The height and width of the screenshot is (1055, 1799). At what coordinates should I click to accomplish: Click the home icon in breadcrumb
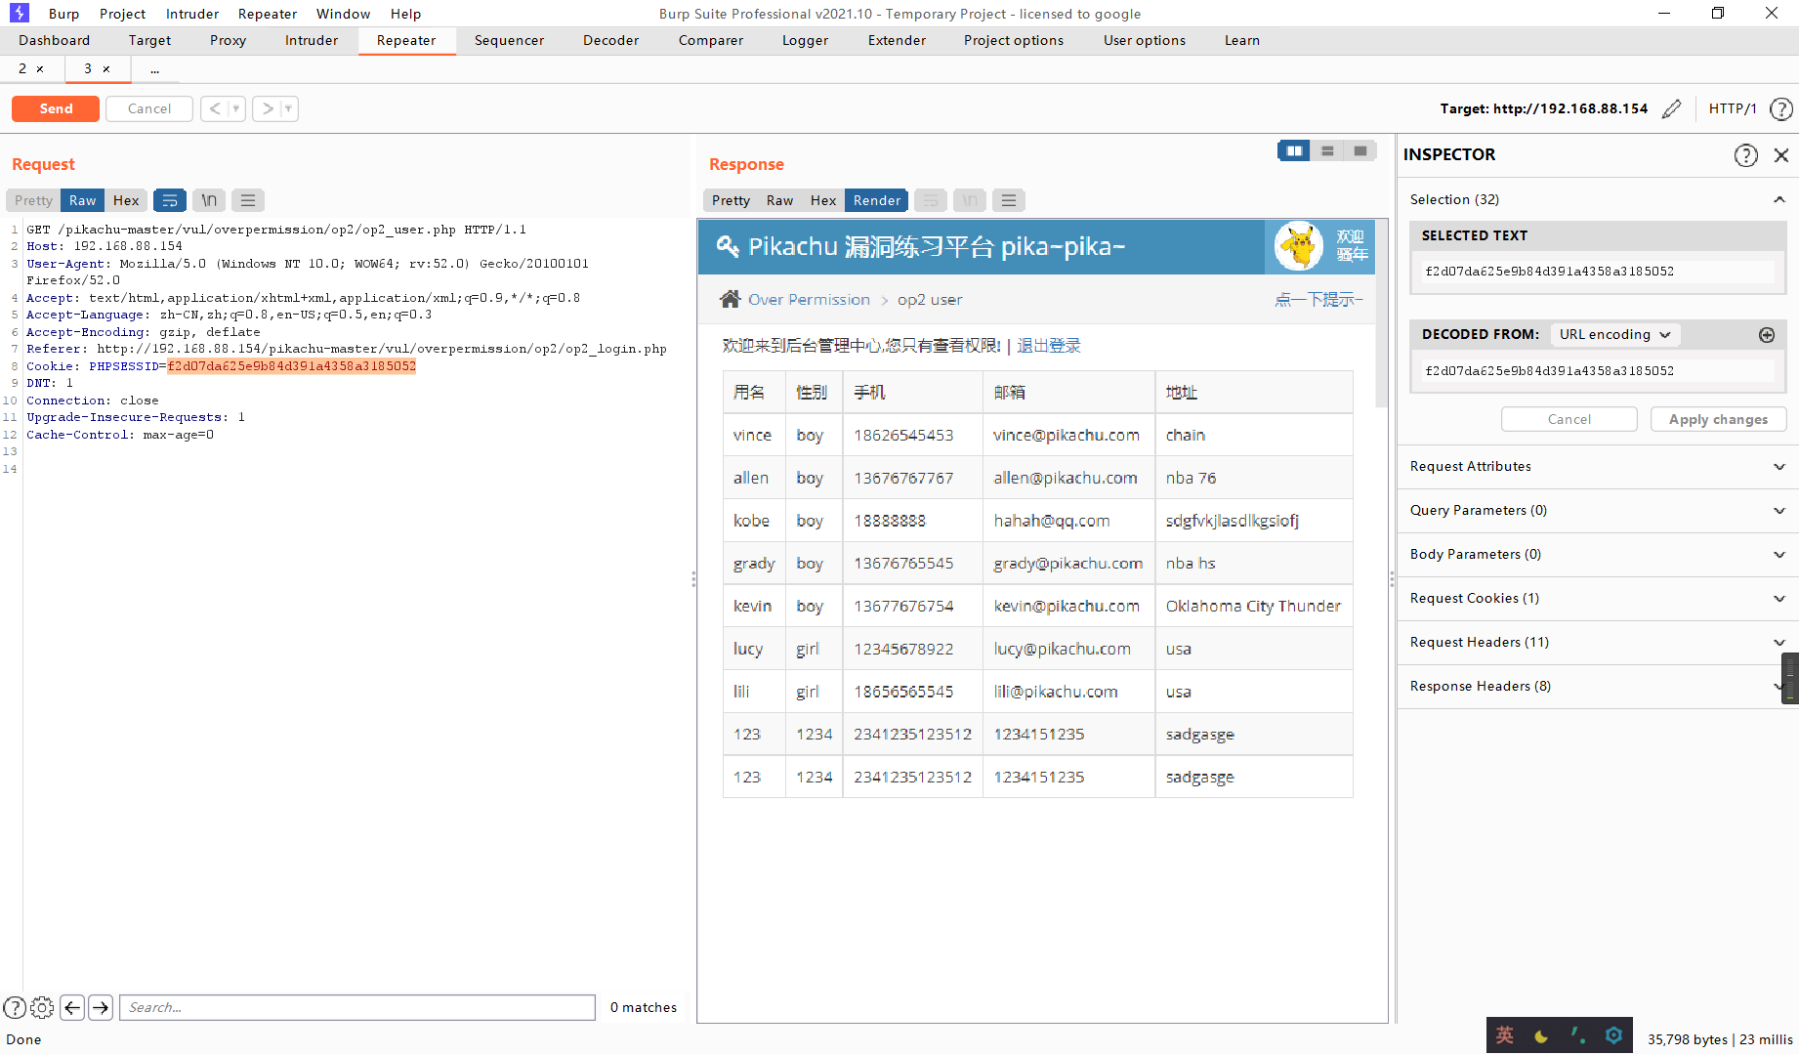pyautogui.click(x=730, y=299)
